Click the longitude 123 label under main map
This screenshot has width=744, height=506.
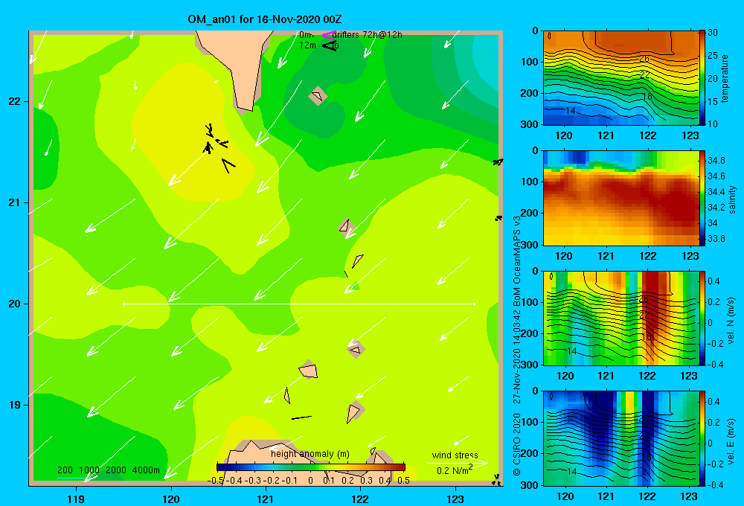click(455, 499)
